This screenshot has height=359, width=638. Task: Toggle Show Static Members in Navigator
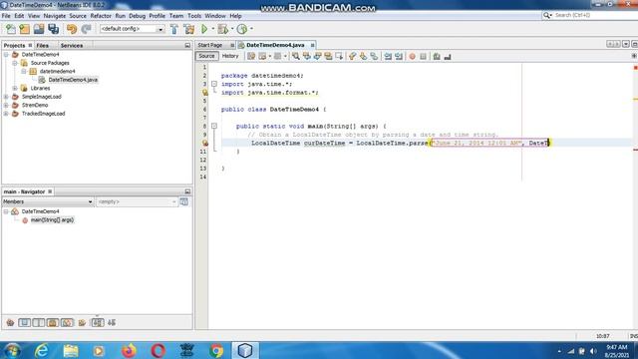pos(39,323)
